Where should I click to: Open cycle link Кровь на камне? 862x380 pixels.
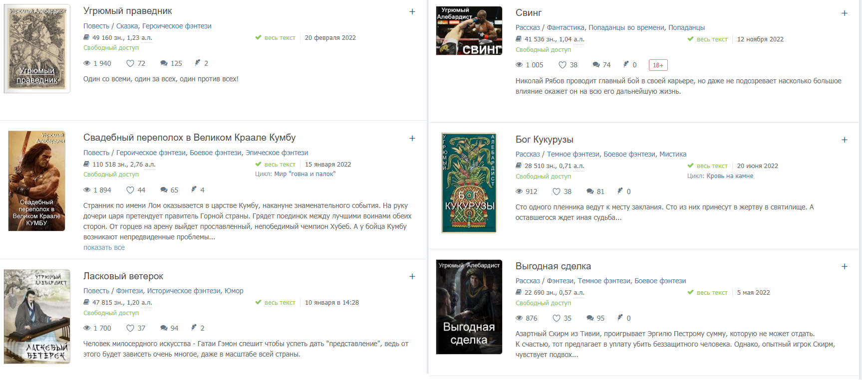point(730,176)
